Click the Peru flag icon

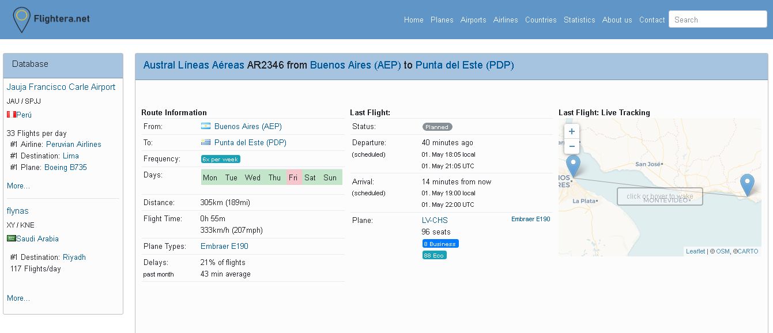tap(11, 115)
